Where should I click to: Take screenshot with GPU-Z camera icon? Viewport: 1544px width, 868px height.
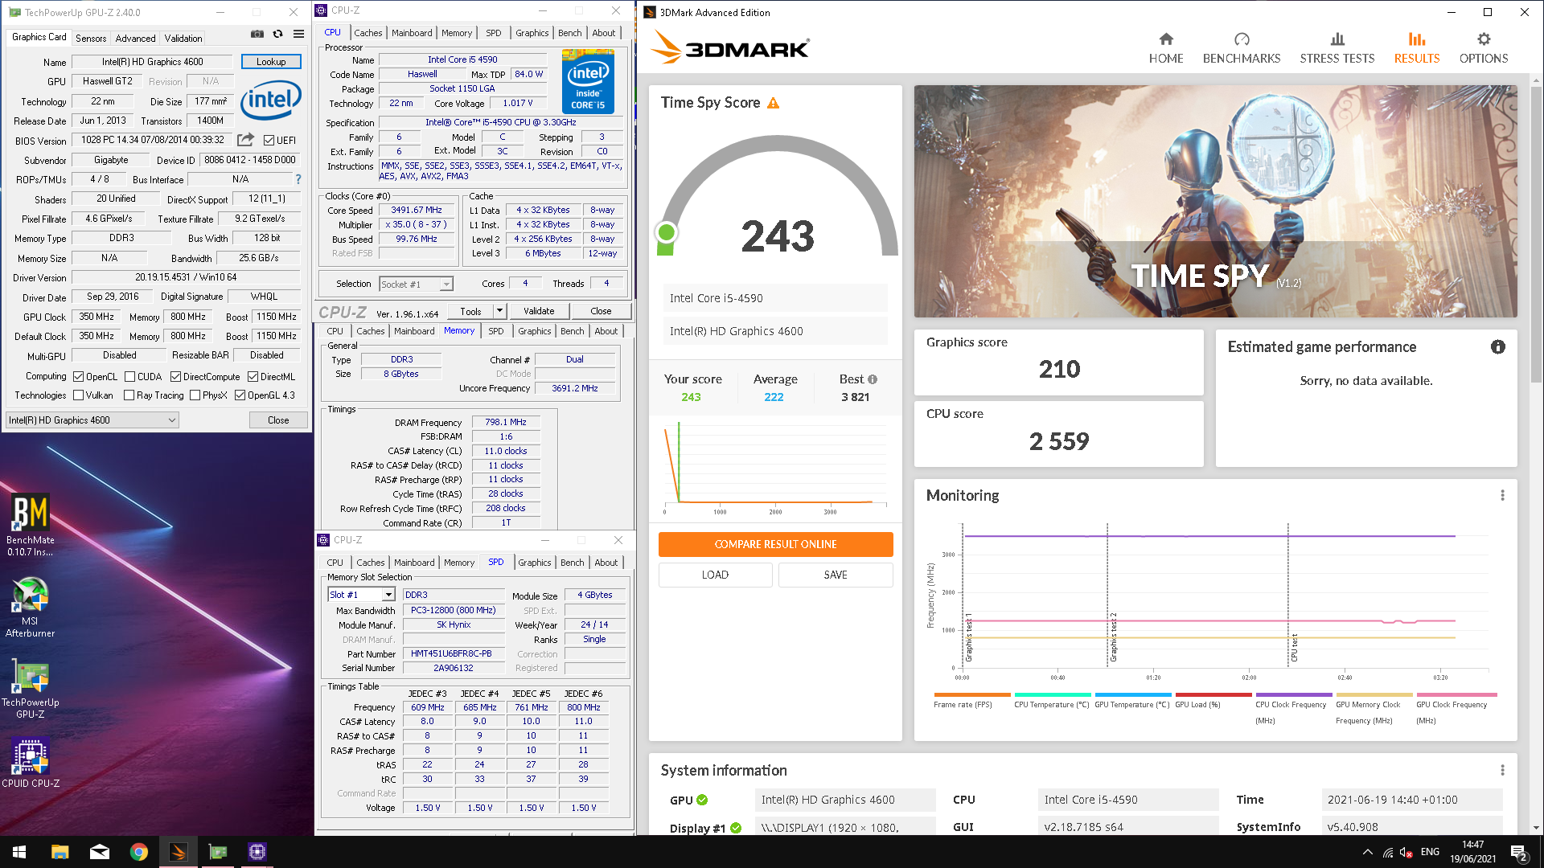tap(257, 34)
